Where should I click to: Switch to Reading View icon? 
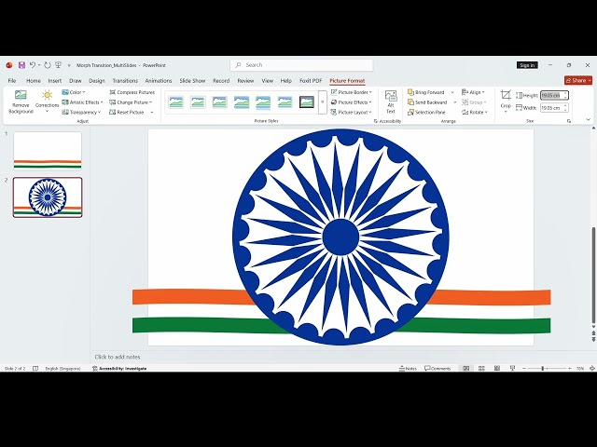click(497, 369)
